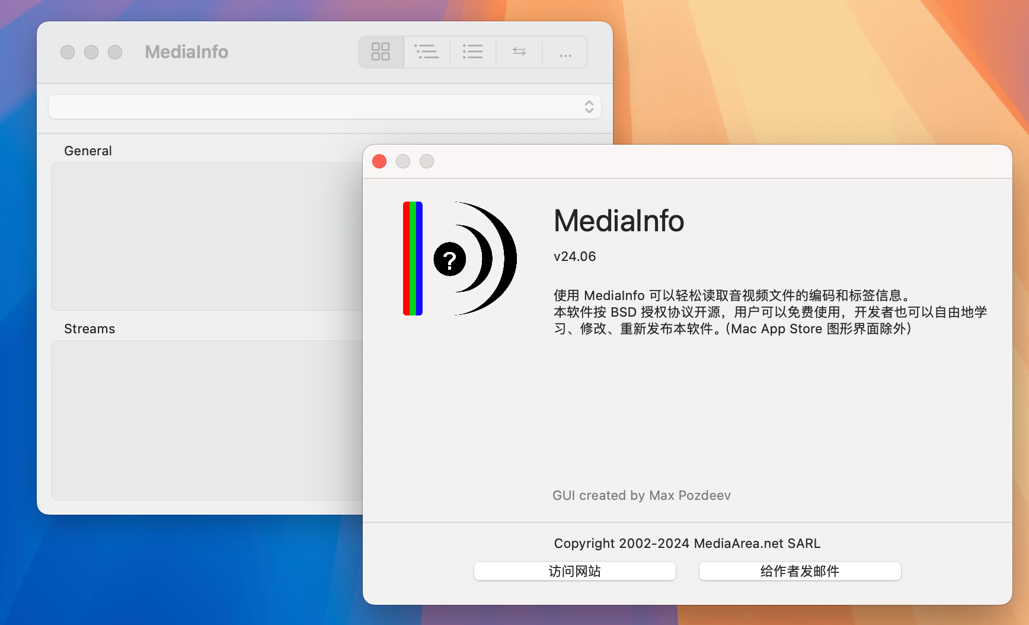
Task: Click the Chinese description paragraph in About window
Action: [771, 312]
